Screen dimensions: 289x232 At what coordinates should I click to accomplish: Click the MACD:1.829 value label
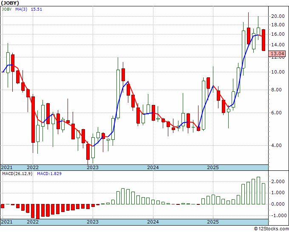[x=49, y=174]
